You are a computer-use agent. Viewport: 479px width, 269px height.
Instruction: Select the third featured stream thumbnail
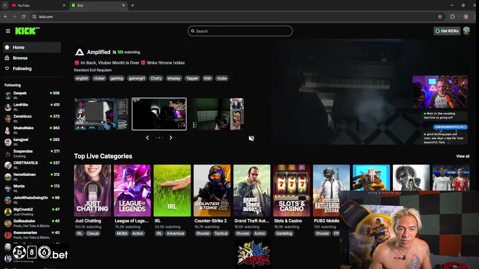click(x=217, y=114)
